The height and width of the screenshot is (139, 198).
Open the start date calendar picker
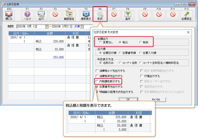click(47, 26)
